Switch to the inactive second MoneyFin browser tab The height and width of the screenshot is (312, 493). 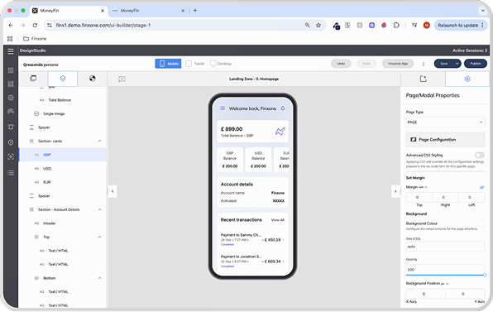(x=148, y=11)
